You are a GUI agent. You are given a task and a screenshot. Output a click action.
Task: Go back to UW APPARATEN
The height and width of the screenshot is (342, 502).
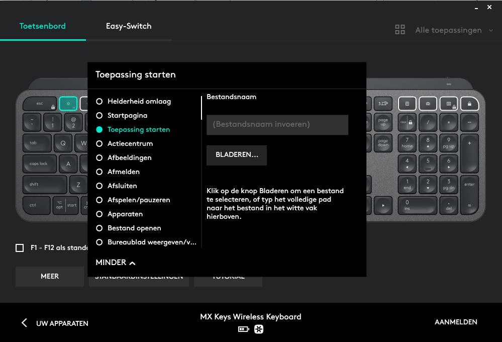[55, 323]
